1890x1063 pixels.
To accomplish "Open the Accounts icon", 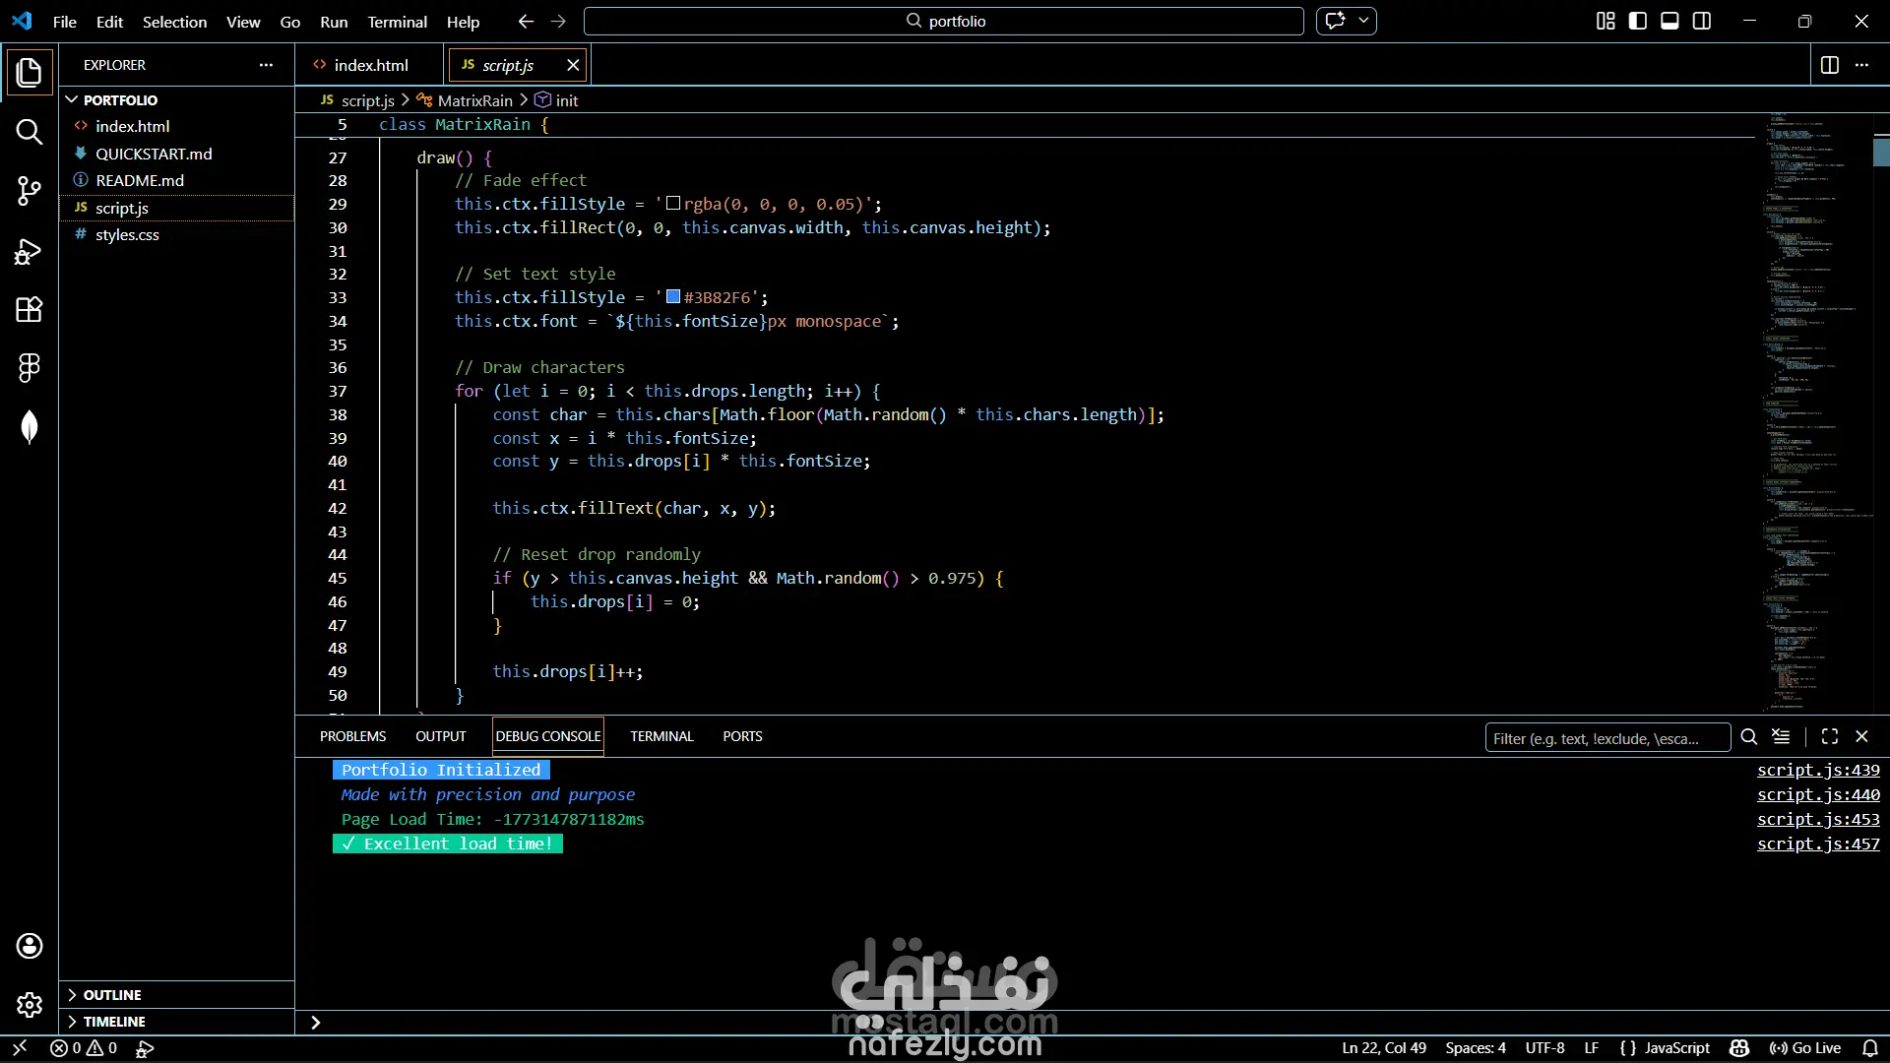I will [29, 946].
